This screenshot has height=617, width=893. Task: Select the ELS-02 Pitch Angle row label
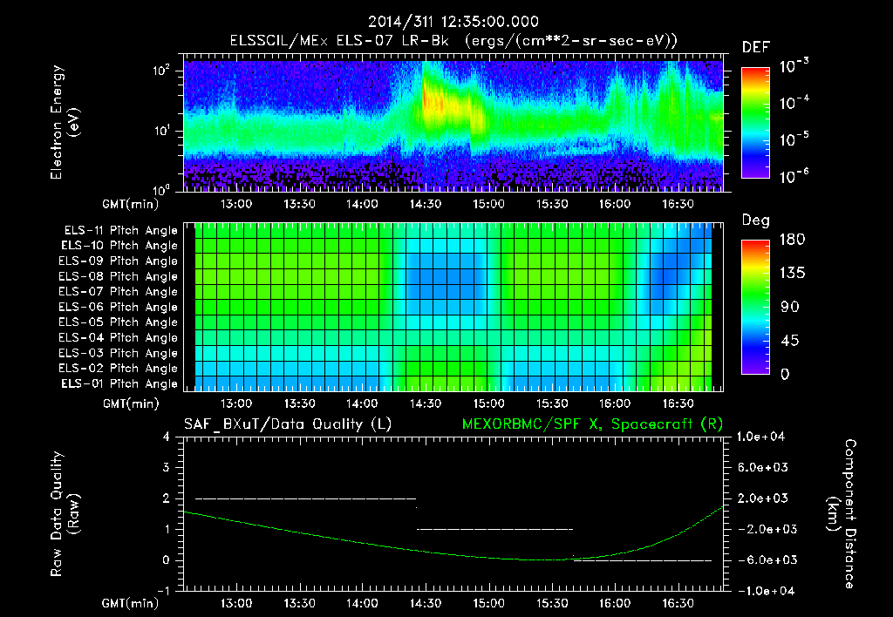[x=119, y=369]
